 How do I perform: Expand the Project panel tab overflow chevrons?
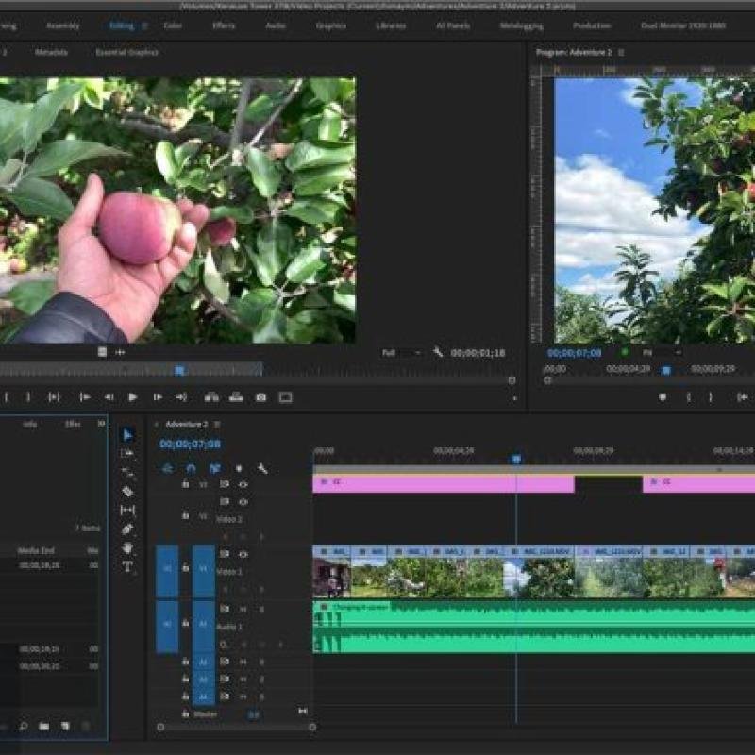click(x=101, y=423)
